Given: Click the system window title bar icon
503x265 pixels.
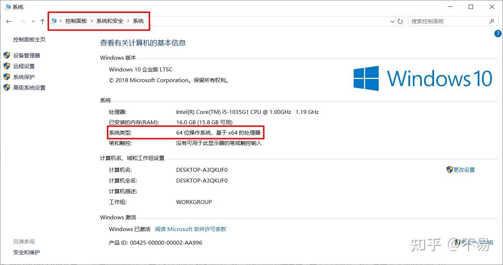Looking at the screenshot, I should 8,7.
